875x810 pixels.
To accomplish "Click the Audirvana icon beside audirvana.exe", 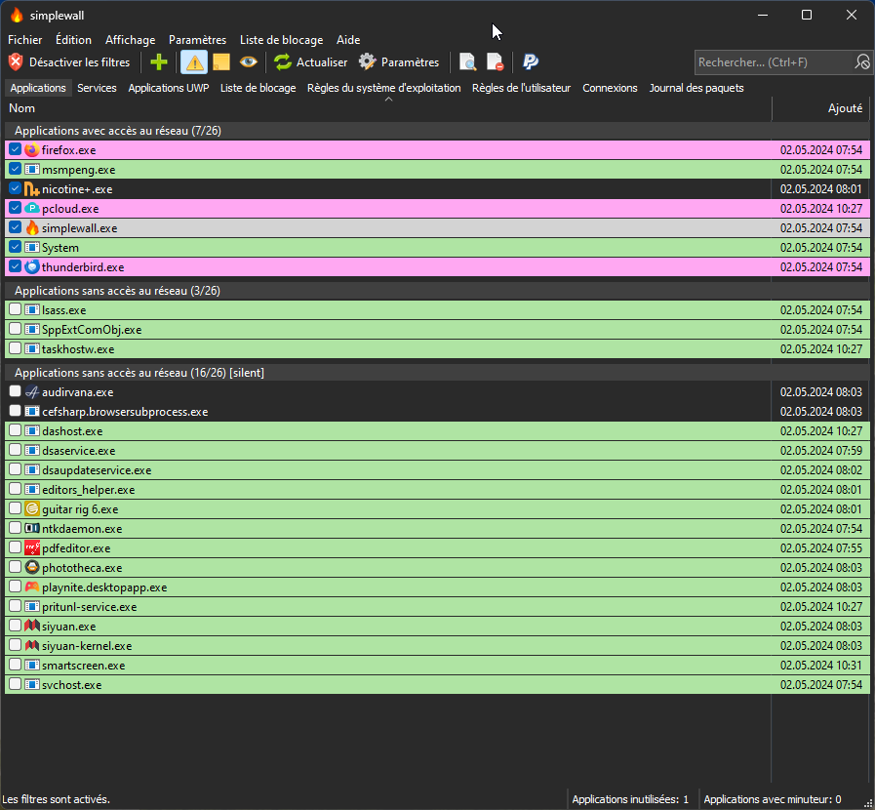I will (x=32, y=392).
